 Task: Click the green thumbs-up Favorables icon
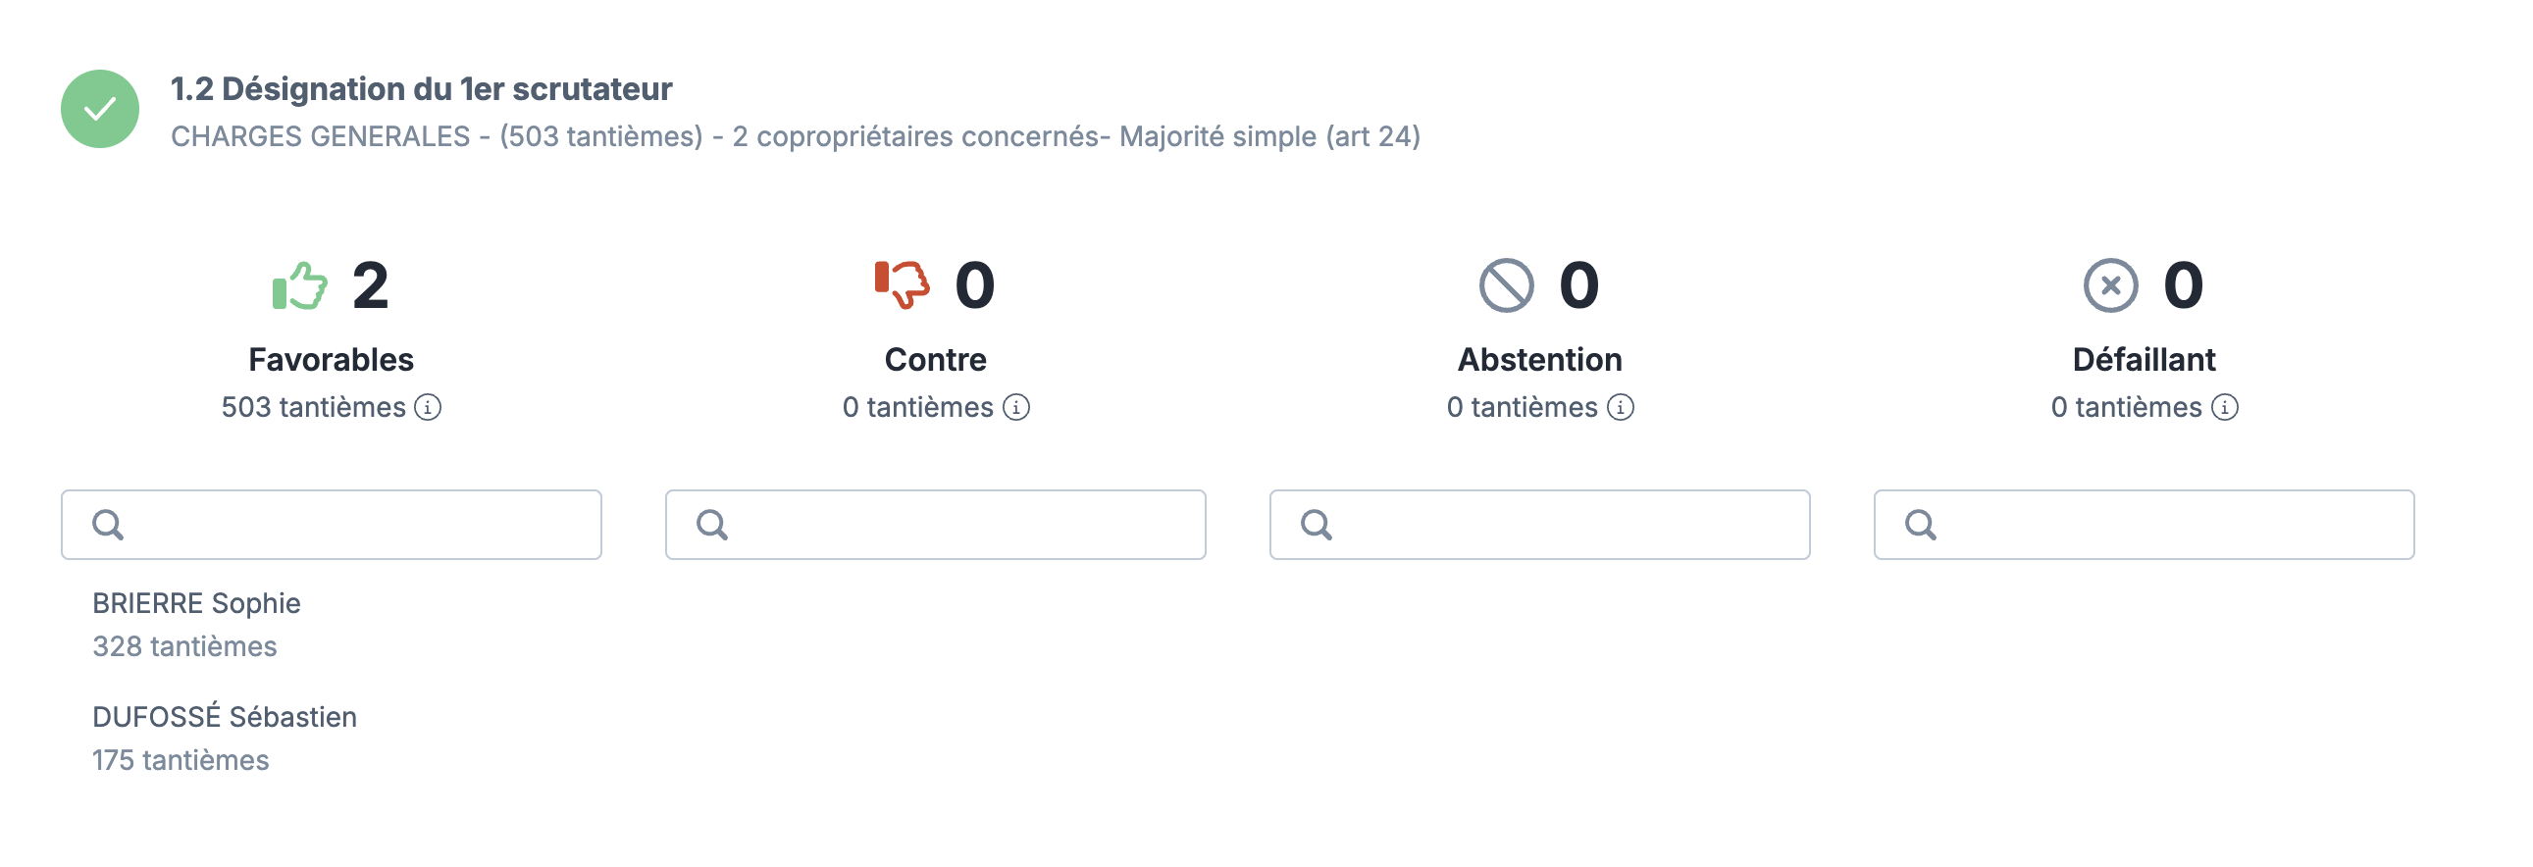[x=300, y=286]
